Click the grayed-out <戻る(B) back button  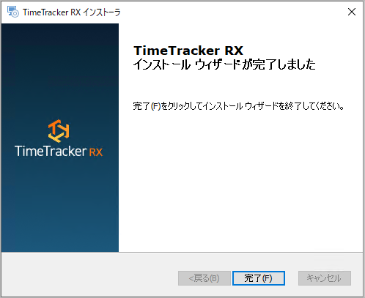point(204,278)
